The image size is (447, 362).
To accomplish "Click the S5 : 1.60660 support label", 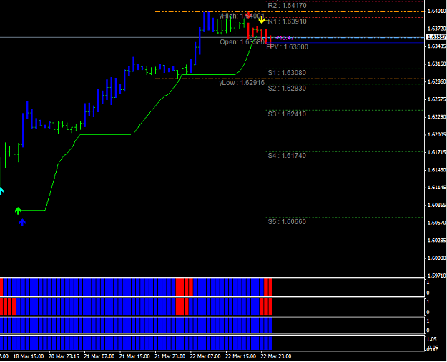I will (287, 221).
